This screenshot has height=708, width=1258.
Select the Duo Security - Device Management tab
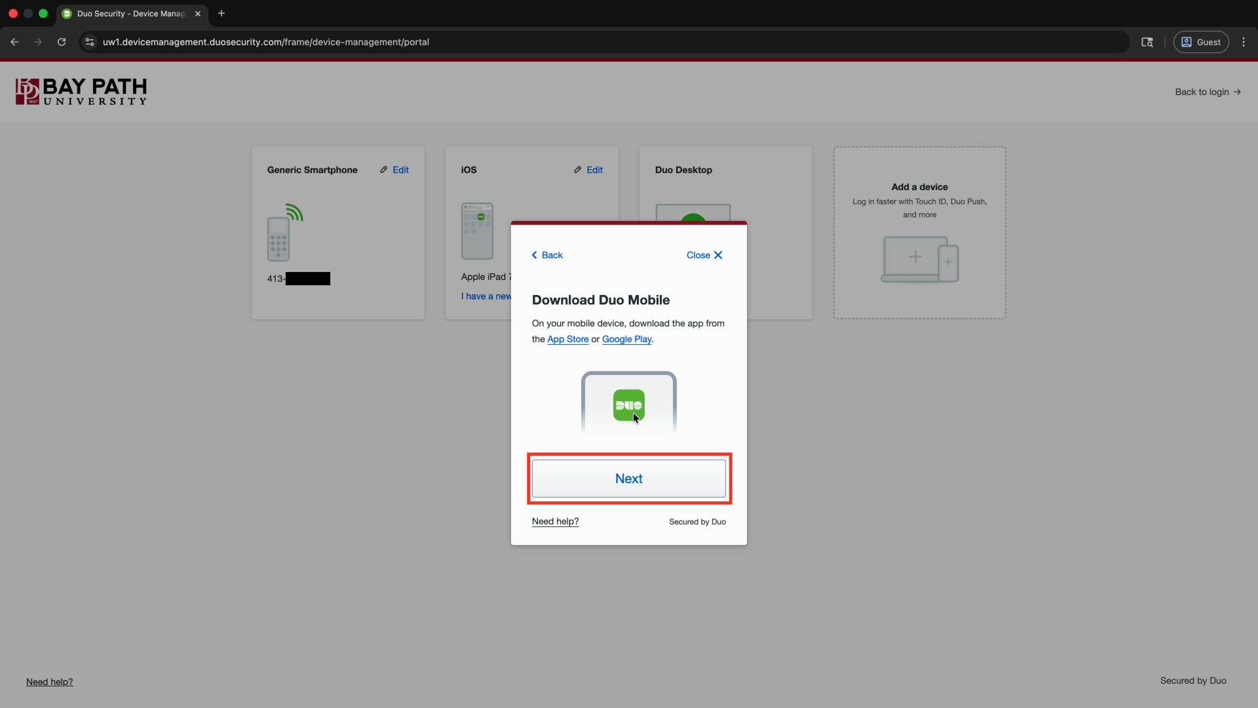click(x=131, y=13)
